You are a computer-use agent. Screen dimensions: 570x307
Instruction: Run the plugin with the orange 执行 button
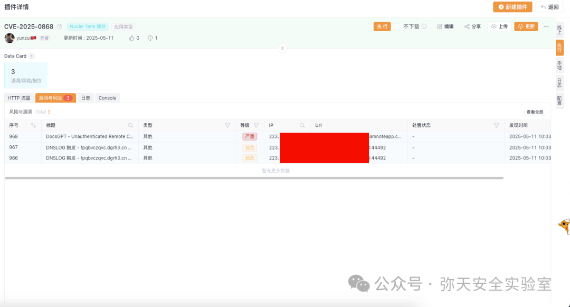coord(382,26)
